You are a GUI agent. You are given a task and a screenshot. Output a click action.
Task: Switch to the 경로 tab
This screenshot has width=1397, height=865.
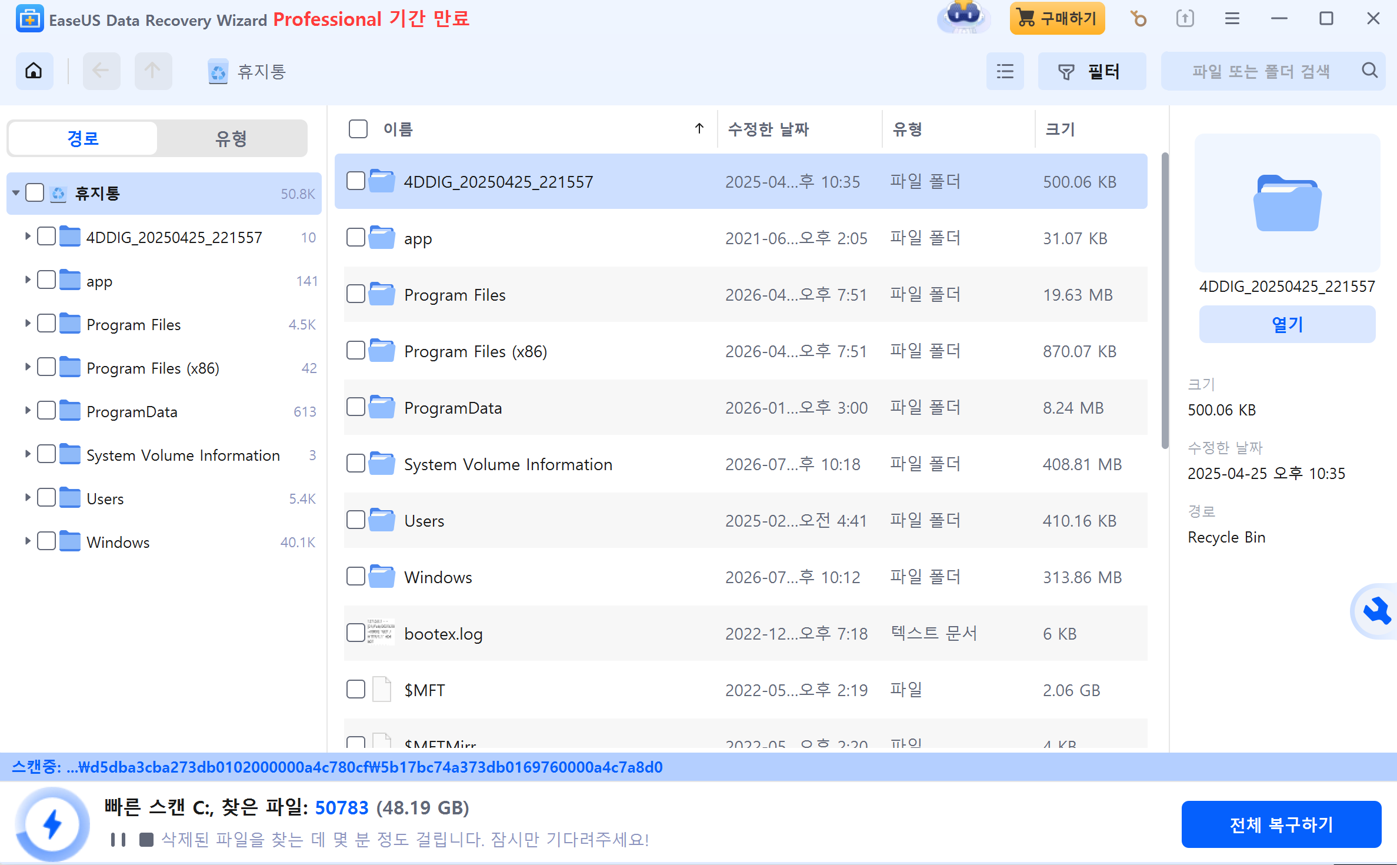[83, 138]
